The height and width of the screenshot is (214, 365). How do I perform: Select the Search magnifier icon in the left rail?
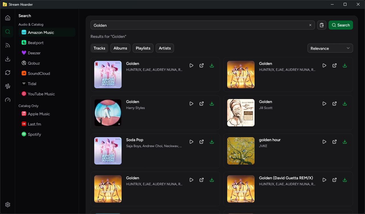tap(8, 32)
